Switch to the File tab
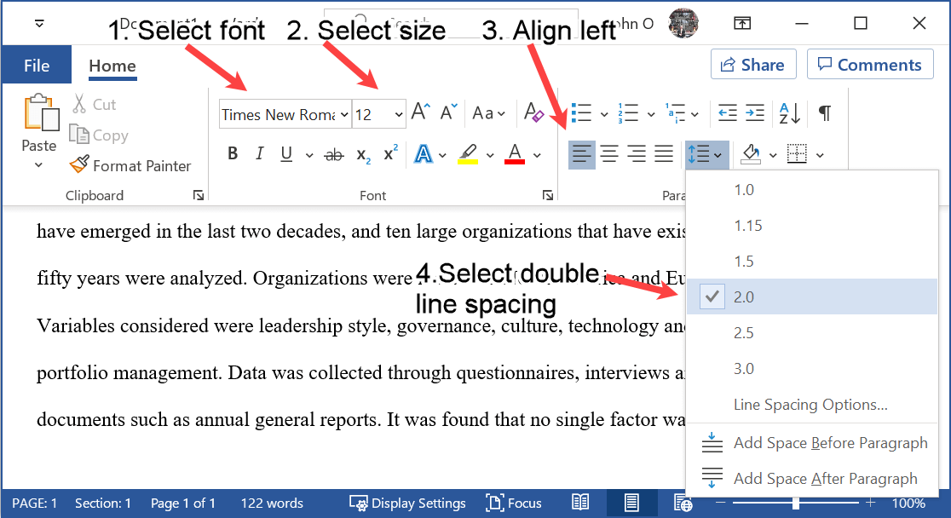 point(36,64)
